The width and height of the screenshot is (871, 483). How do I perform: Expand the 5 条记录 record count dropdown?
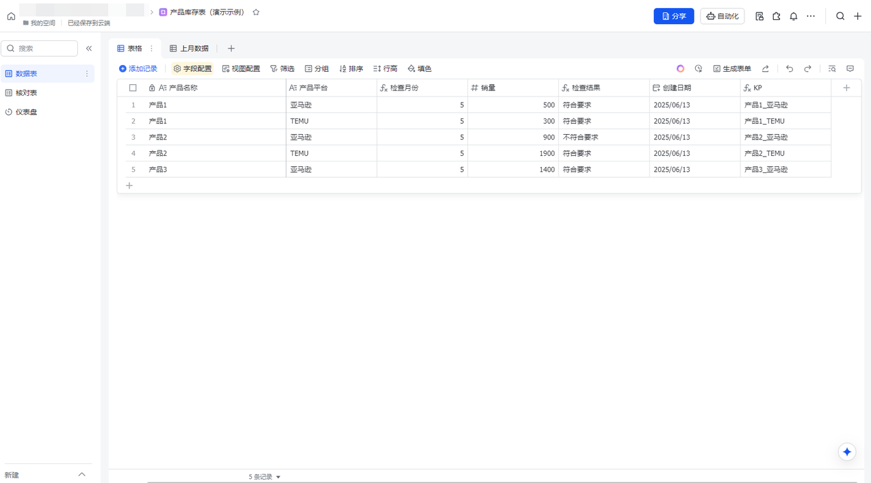(265, 477)
